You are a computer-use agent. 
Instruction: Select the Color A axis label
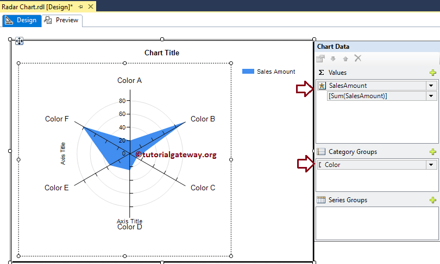[x=129, y=80]
